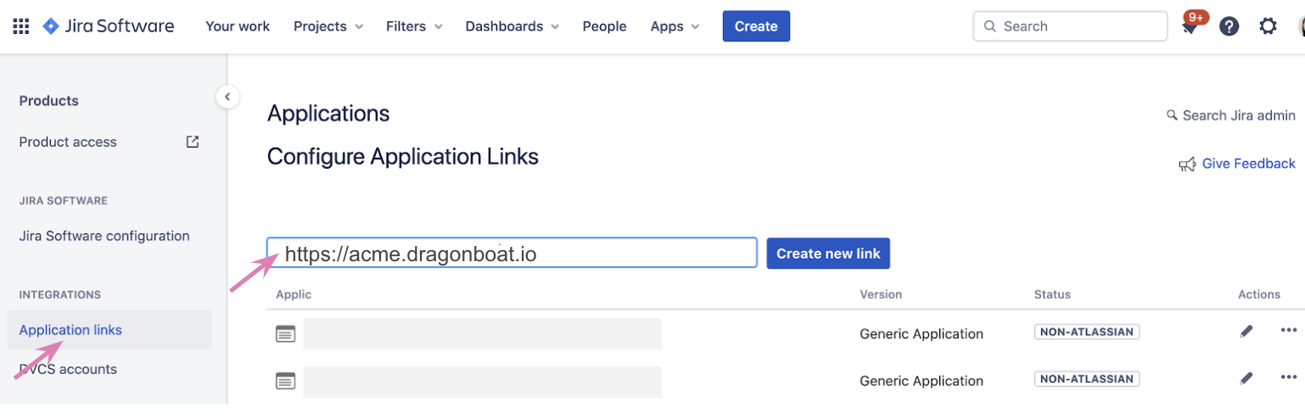The width and height of the screenshot is (1305, 419).
Task: Click second row Generic Application text
Action: (921, 381)
